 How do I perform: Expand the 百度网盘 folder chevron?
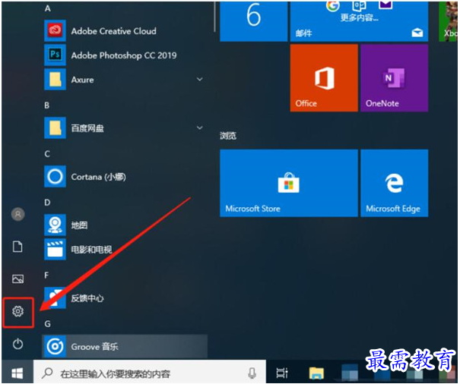[x=200, y=127]
